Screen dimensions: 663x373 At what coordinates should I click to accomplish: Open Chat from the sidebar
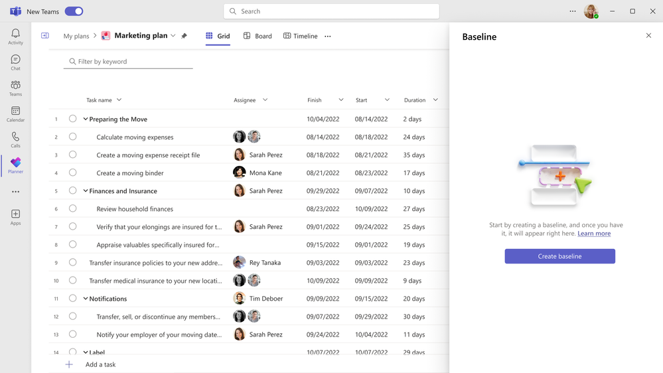[16, 62]
